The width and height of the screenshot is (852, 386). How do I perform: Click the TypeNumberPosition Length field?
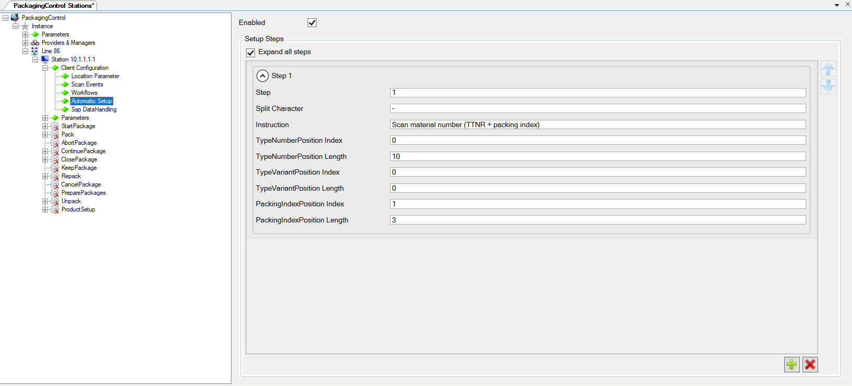[598, 156]
